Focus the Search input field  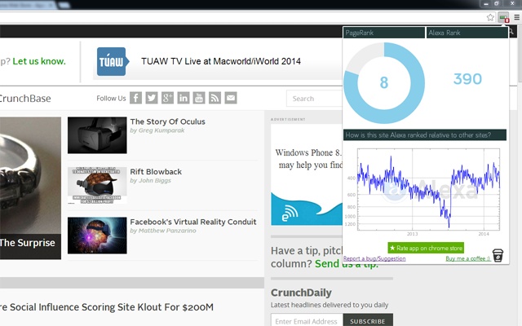314,99
